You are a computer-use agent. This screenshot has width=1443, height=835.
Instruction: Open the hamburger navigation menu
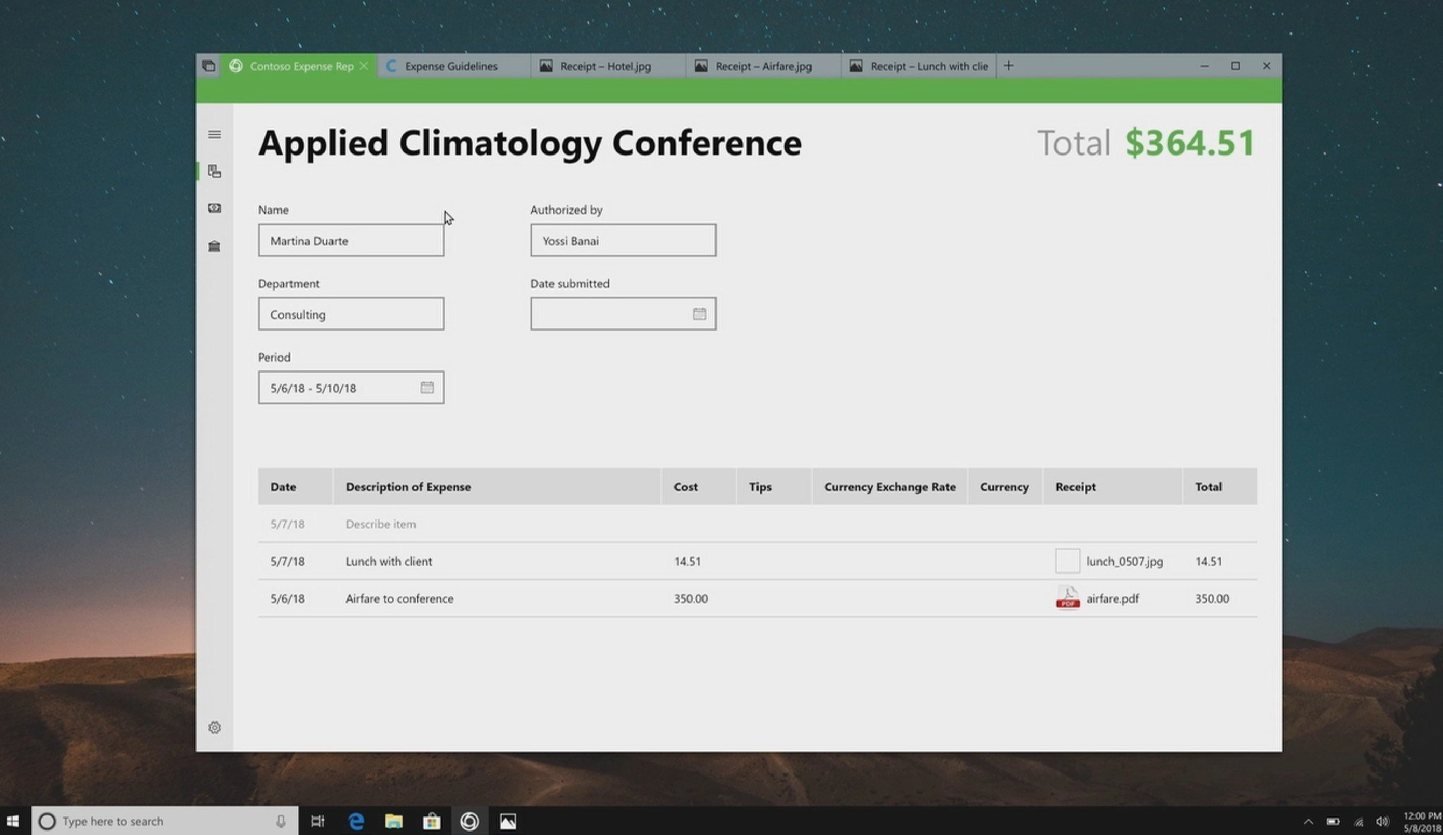pos(214,135)
